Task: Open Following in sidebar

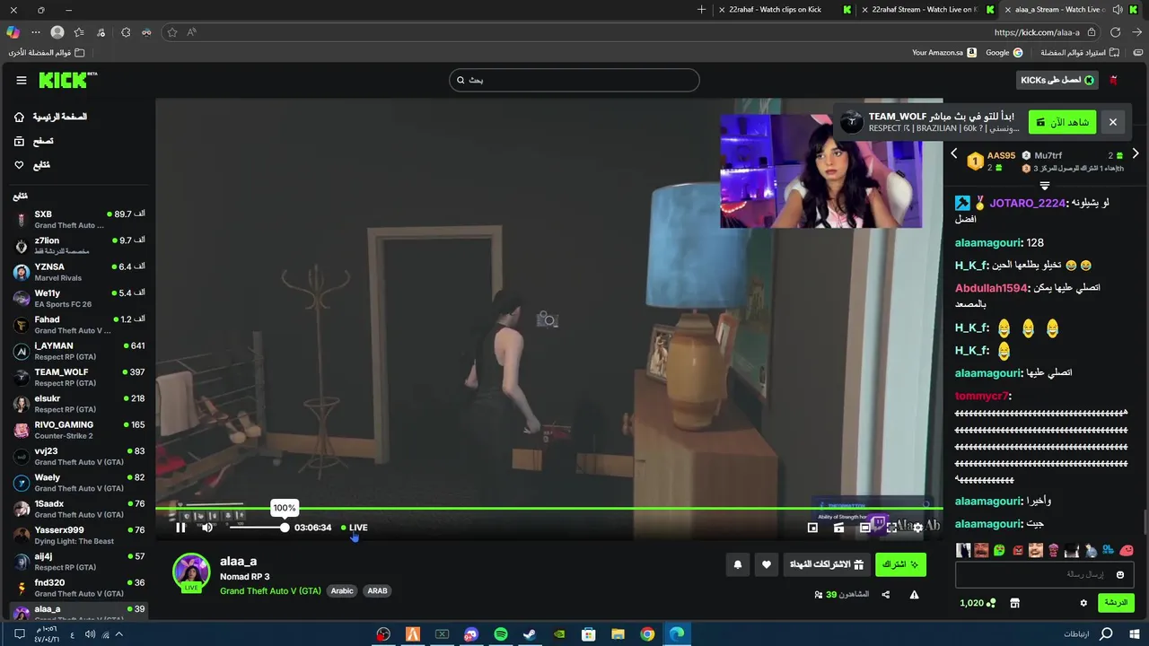Action: [32, 165]
